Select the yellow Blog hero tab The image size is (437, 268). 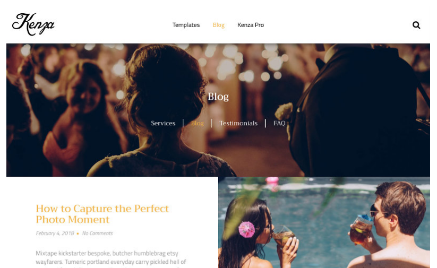tap(198, 123)
